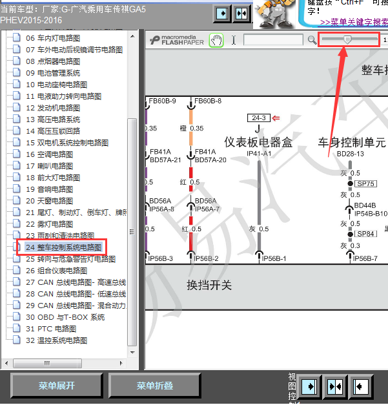Click the 仪表板电器盒 label
Viewport: 388px width, 405px height.
click(258, 142)
